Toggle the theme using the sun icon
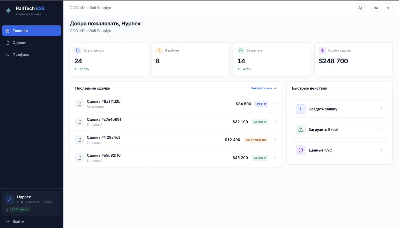Screen dimensions: 399x228 tap(388, 8)
